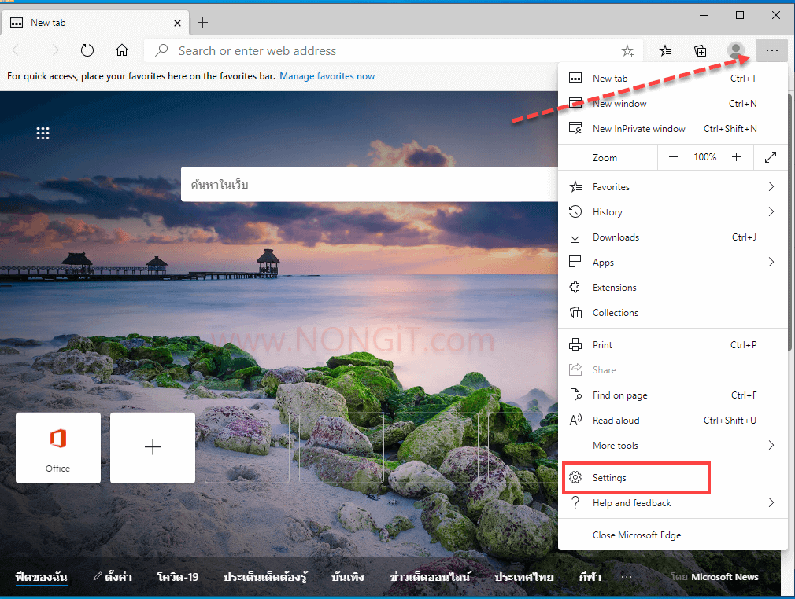The image size is (795, 599).
Task: Select New window menu entry
Action: point(672,103)
